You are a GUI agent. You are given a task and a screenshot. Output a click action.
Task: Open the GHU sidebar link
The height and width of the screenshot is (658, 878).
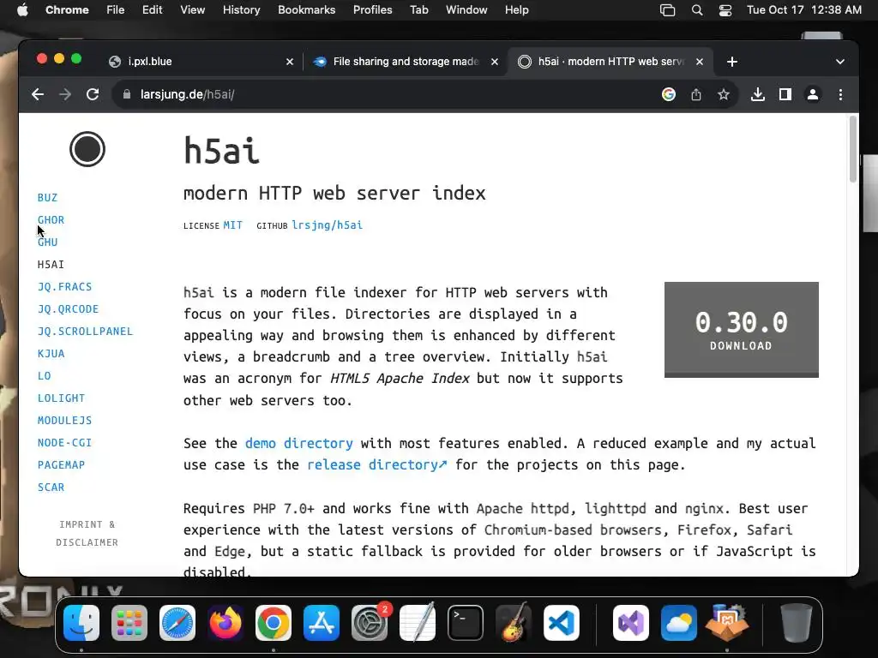(x=48, y=242)
